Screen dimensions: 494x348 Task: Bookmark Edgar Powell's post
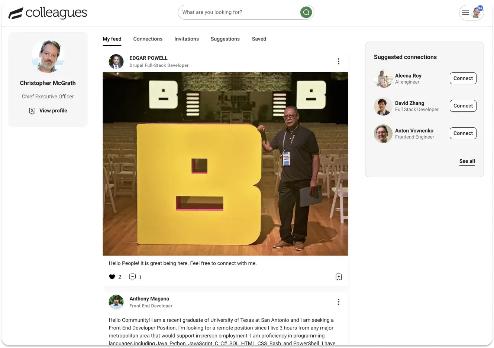click(x=338, y=277)
